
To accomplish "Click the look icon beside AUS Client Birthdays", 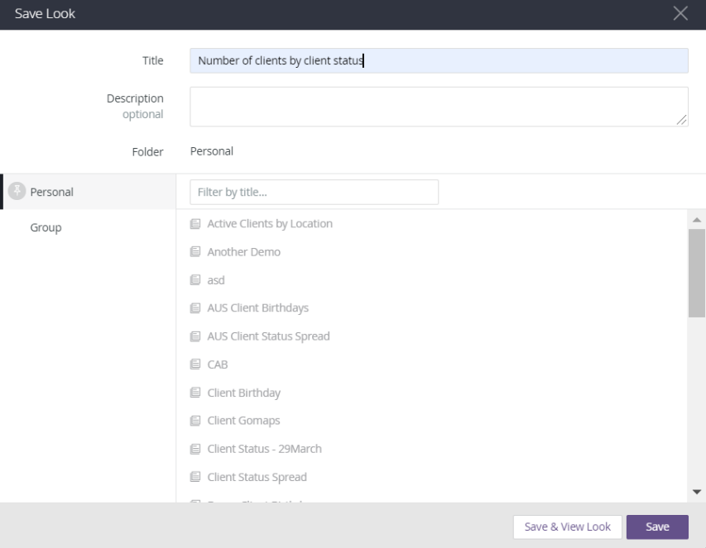I will coord(195,308).
